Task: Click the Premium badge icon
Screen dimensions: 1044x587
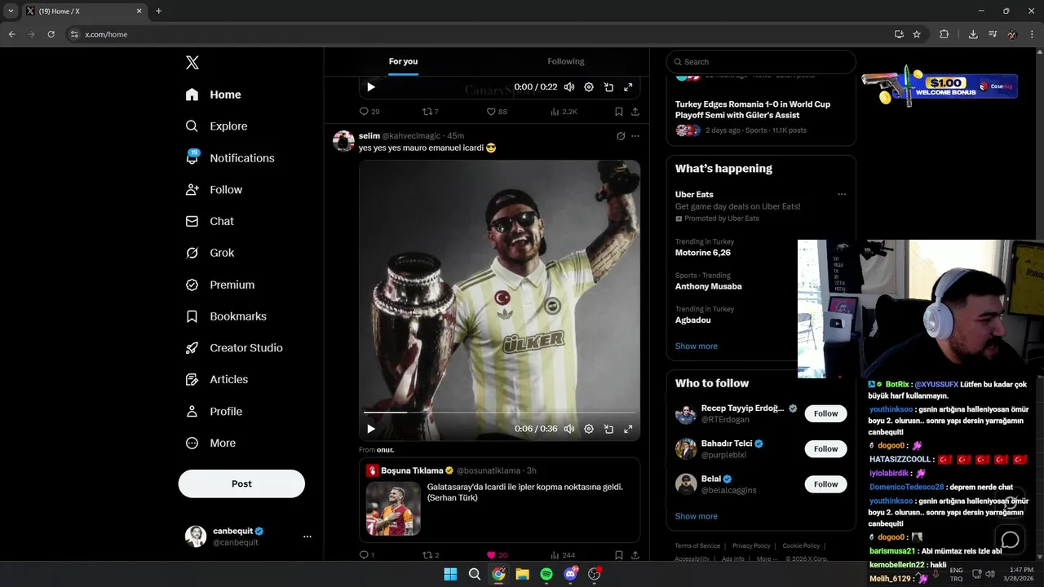Action: (x=192, y=285)
